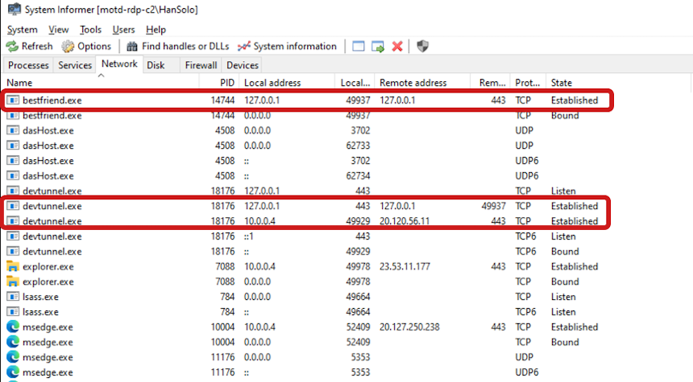This screenshot has height=382, width=693.
Task: Open the System menu
Action: (x=22, y=30)
